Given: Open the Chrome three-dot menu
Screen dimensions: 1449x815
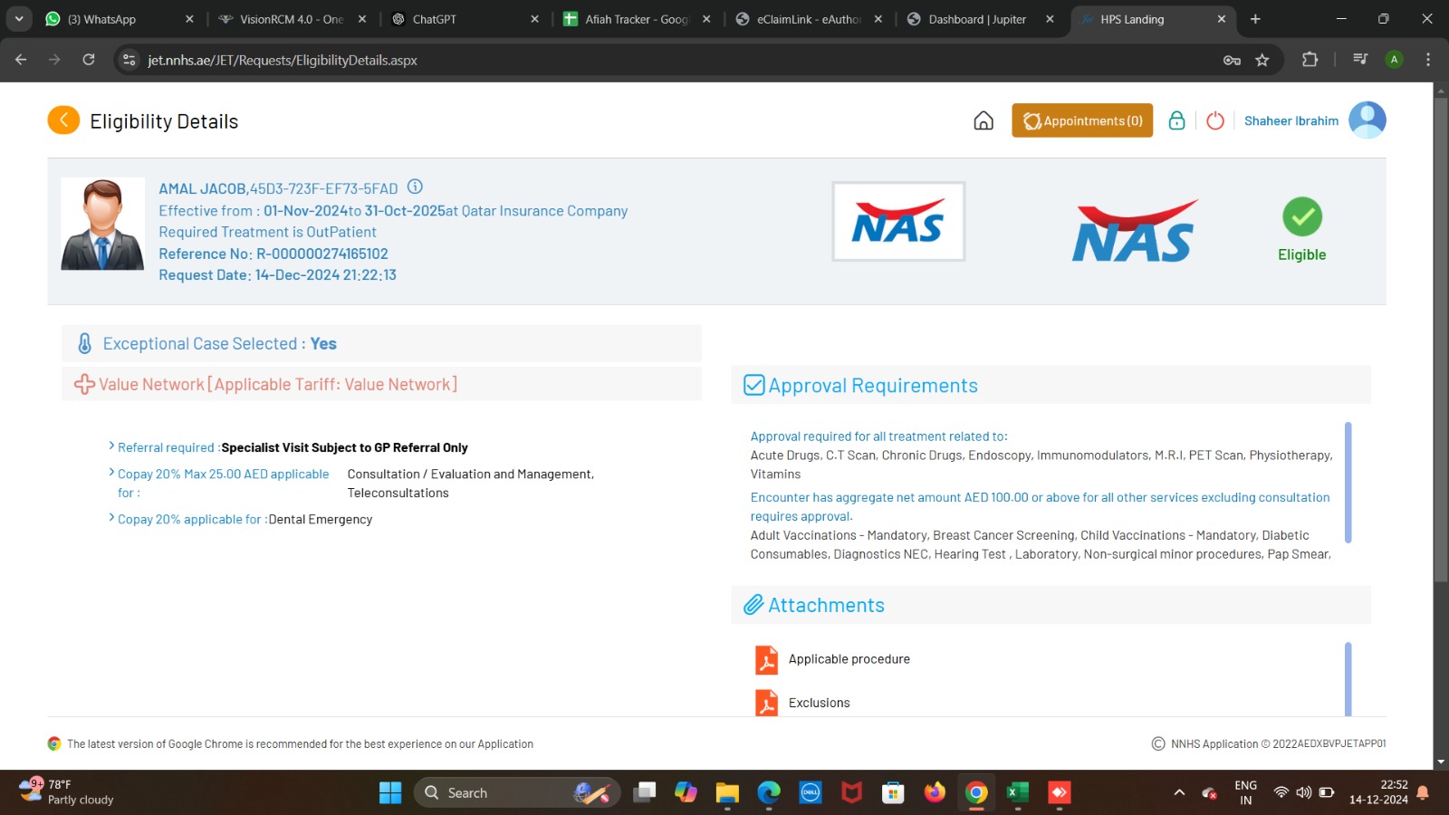Looking at the screenshot, I should pyautogui.click(x=1428, y=60).
